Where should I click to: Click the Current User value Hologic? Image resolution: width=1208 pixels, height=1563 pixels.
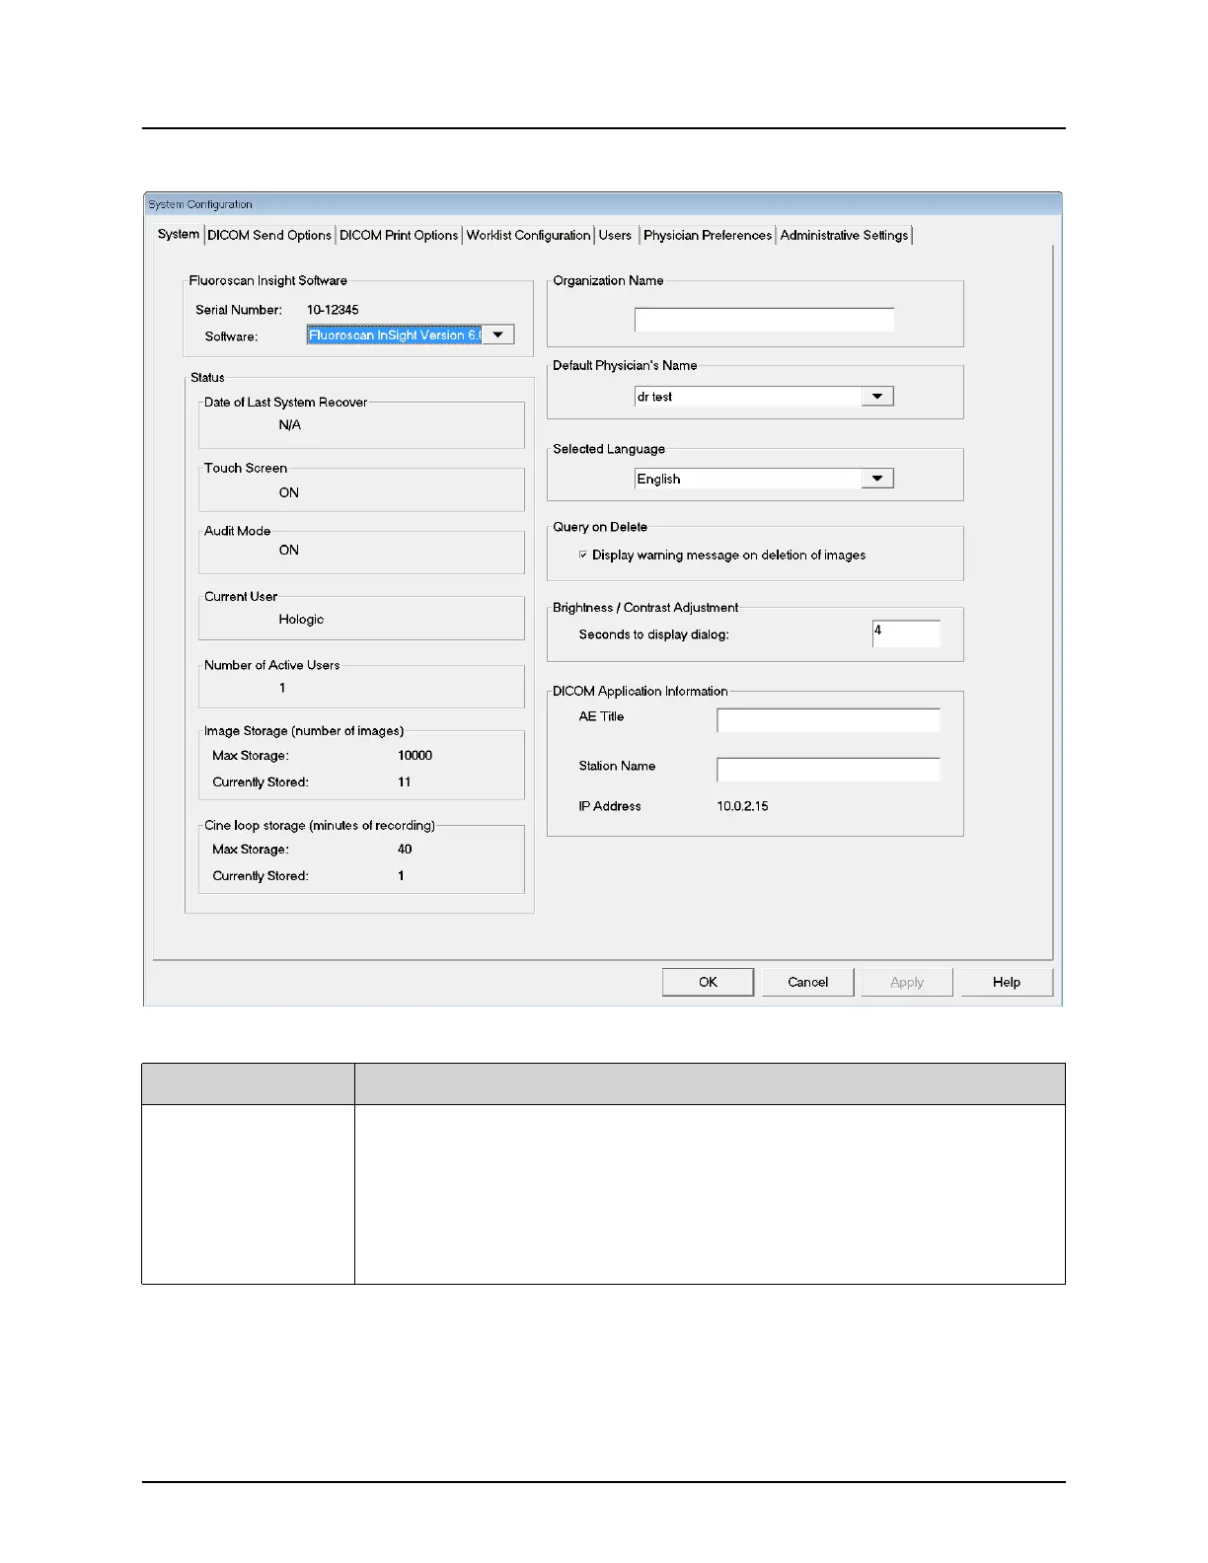click(301, 619)
